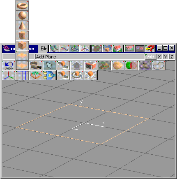Click the Wld coordinate system button

pyautogui.click(x=151, y=57)
